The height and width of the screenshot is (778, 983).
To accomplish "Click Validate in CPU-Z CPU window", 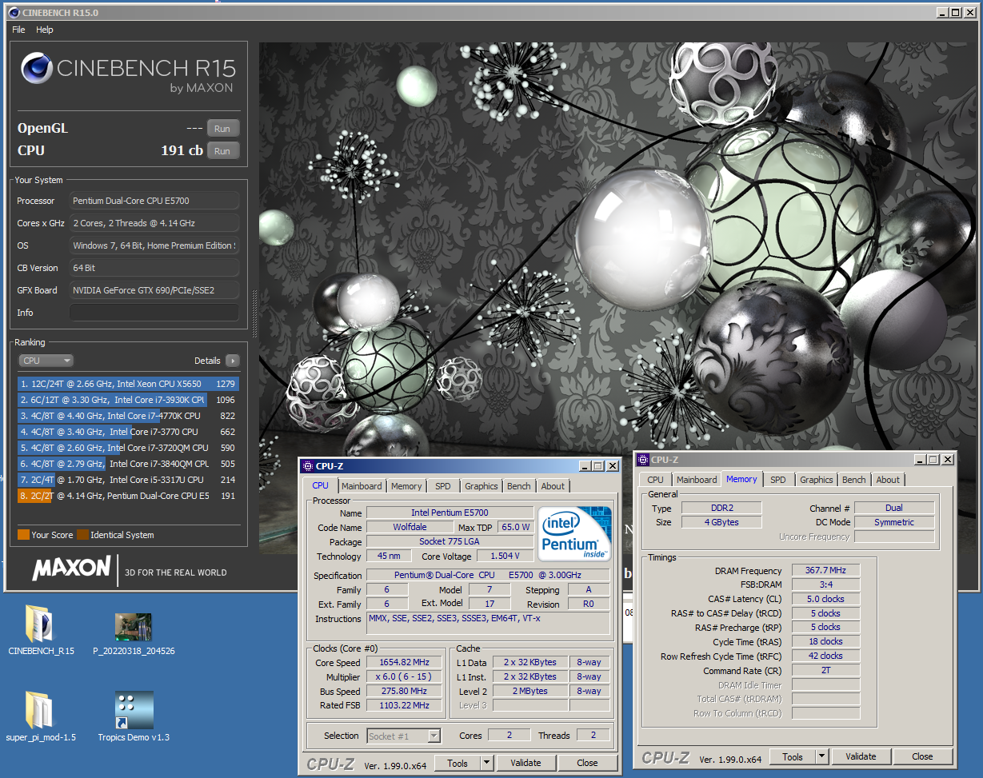I will 525,763.
